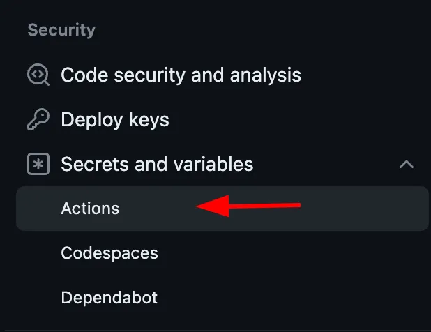Click the word "variables" in the Secrets item
Screen dimensions: 431x332
pyautogui.click(x=213, y=165)
